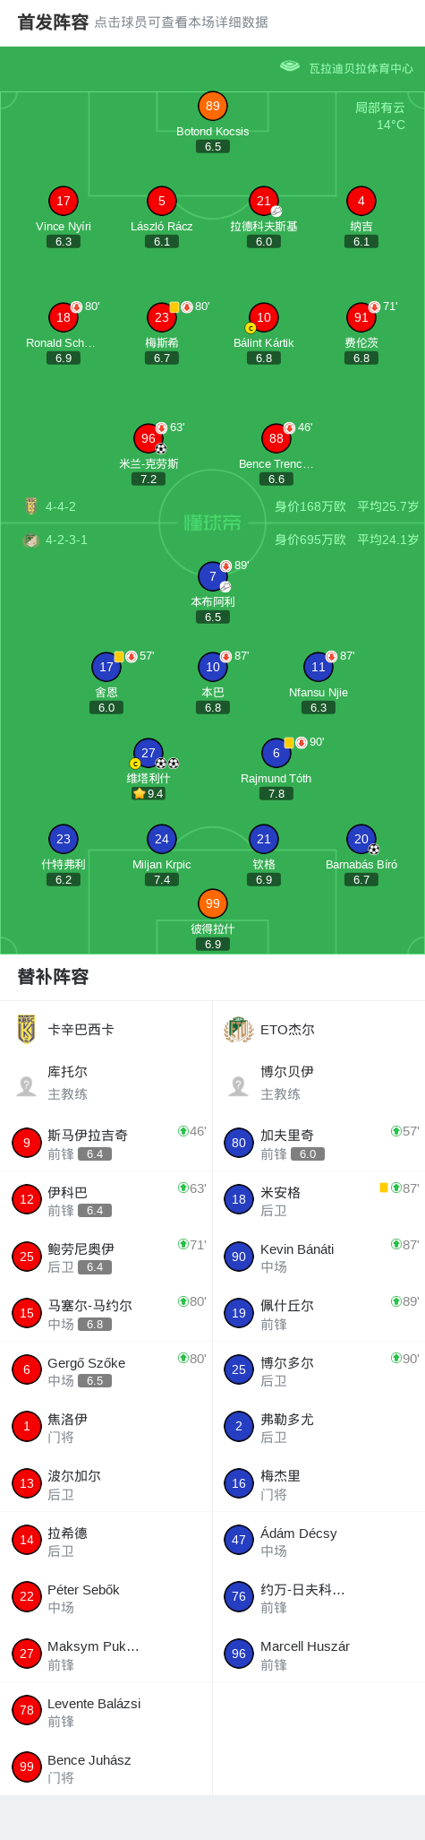Image resolution: width=425 pixels, height=1840 pixels.
Task: Tap captain 维塔利什 number 27 badge
Action: pyautogui.click(x=149, y=753)
